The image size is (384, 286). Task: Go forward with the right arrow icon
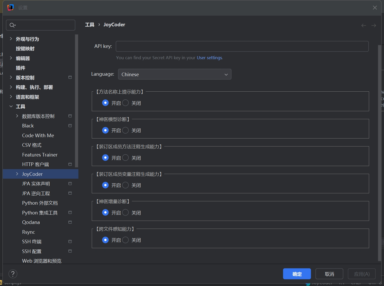pyautogui.click(x=374, y=25)
